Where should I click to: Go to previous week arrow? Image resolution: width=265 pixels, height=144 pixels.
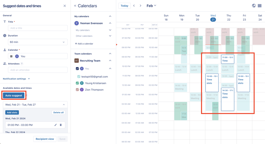click(134, 6)
